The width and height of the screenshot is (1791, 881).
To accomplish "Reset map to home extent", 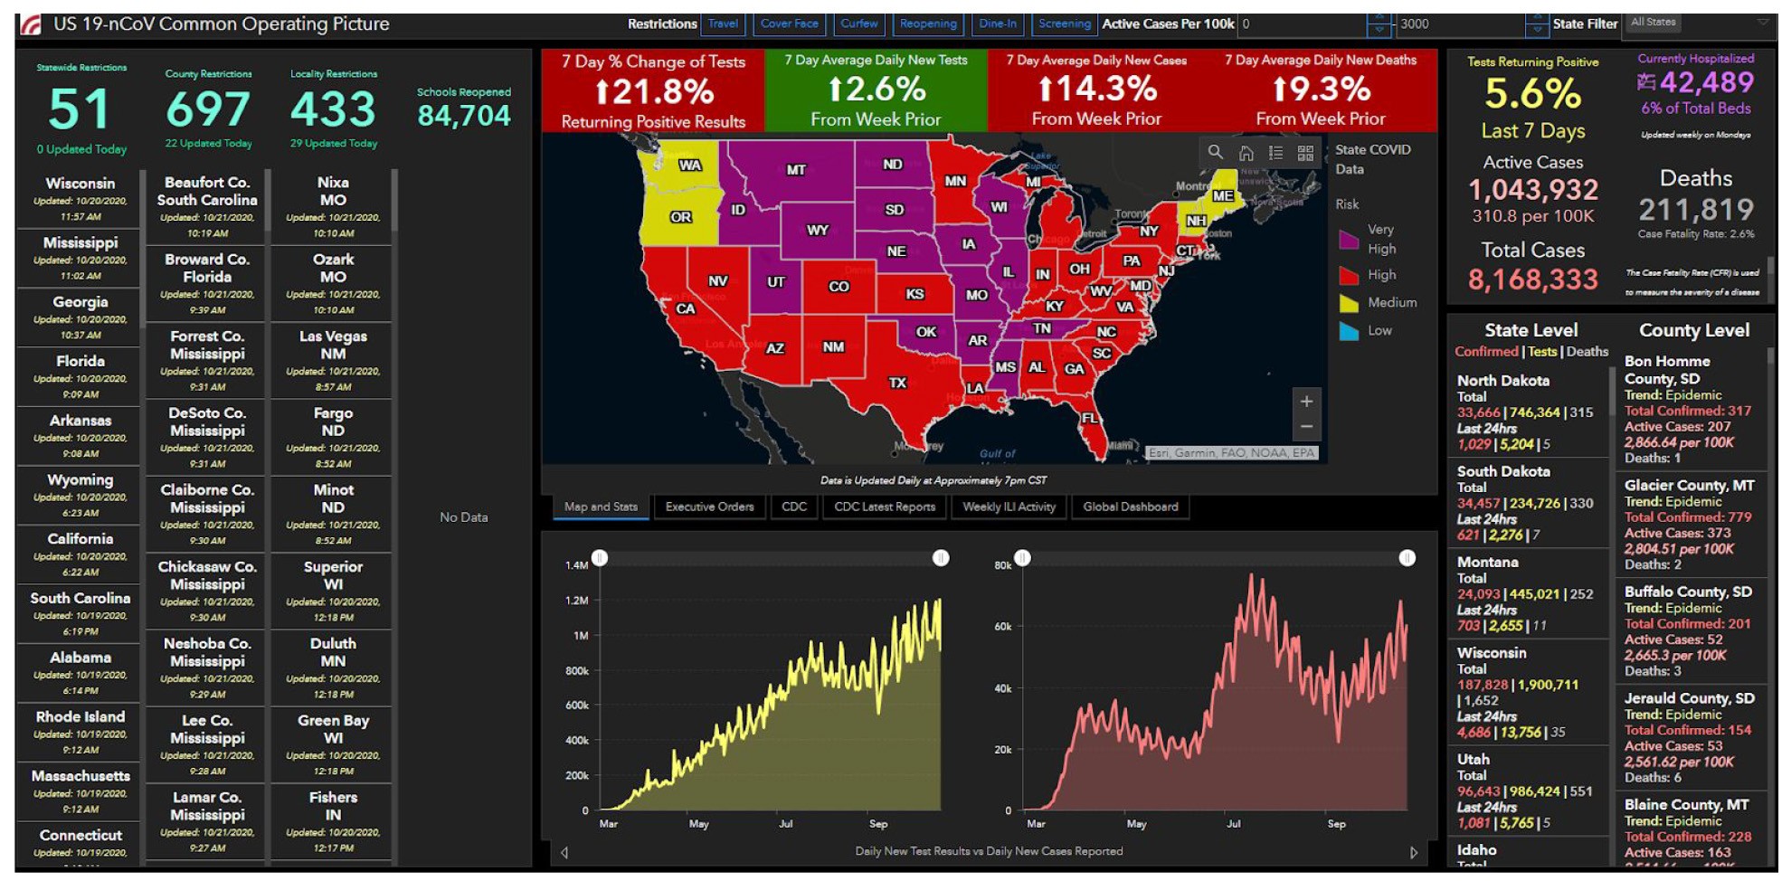I will pos(1246,153).
